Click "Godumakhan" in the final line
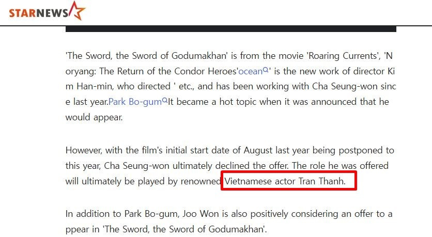Image resolution: width=432 pixels, height=237 pixels. [239, 229]
